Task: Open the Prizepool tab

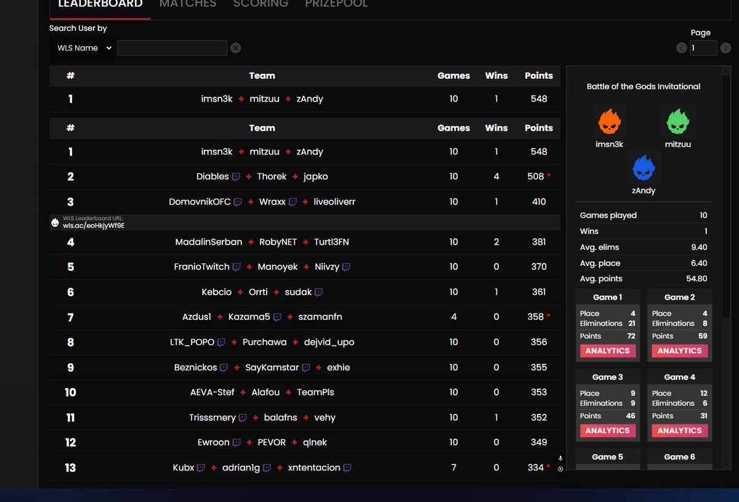Action: [x=336, y=4]
